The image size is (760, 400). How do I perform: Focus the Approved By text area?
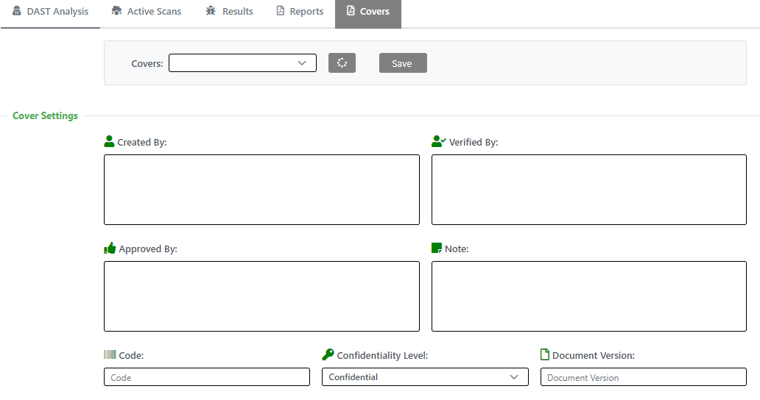tap(261, 296)
